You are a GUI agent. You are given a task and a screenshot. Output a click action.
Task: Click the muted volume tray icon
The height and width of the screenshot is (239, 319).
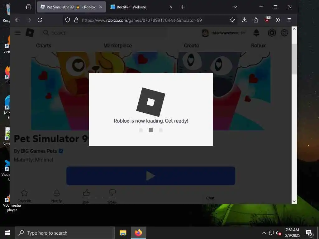[x=279, y=233]
